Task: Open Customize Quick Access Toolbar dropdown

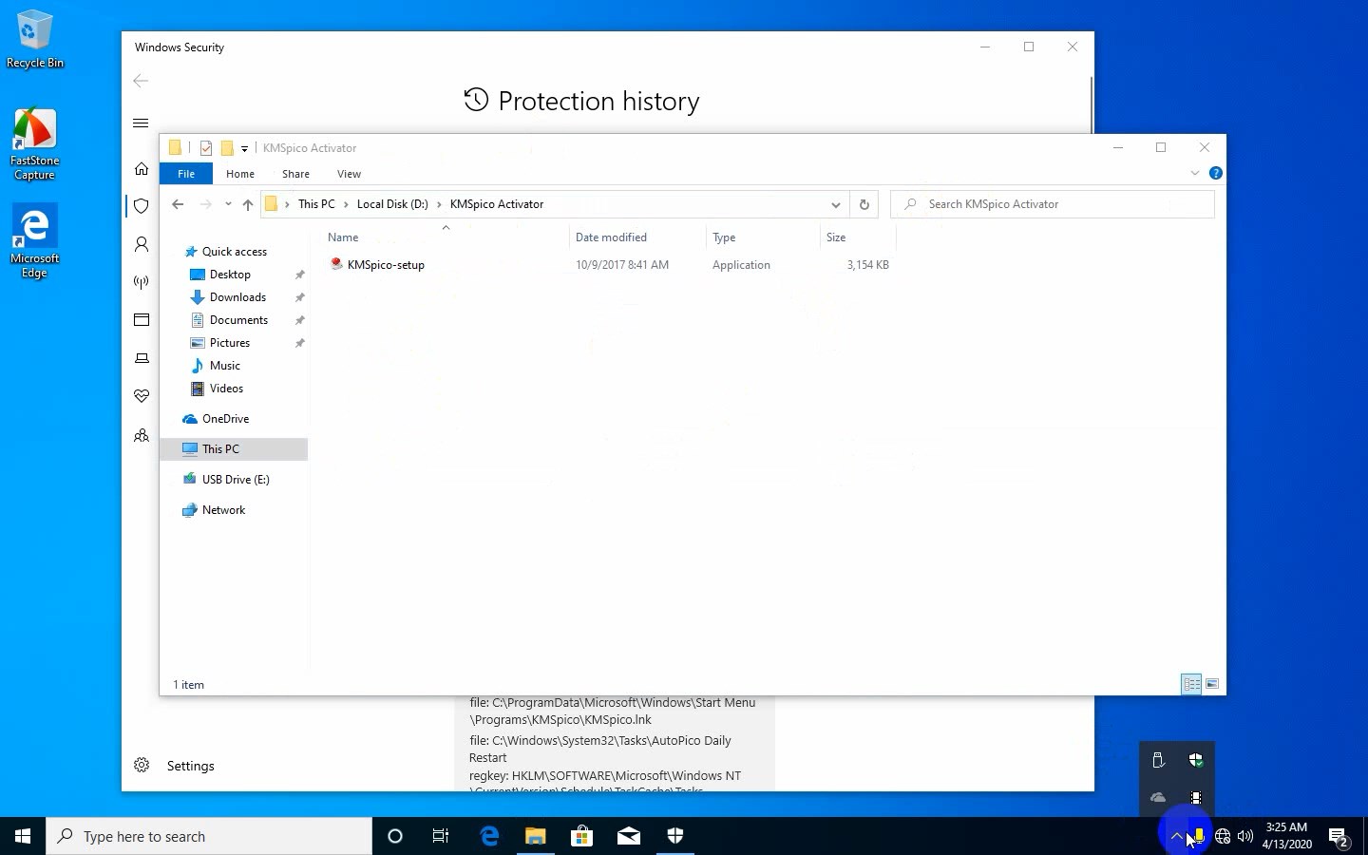Action: [244, 148]
